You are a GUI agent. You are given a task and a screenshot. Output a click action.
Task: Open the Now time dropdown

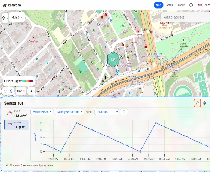pos(21,91)
